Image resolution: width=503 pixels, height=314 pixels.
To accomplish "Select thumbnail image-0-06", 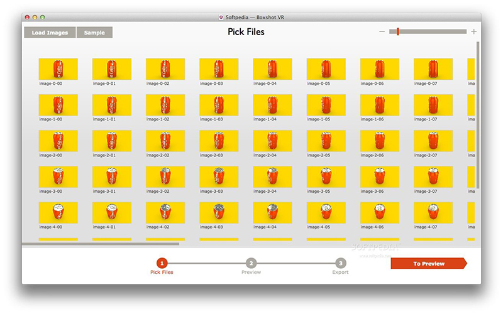I will (380, 69).
